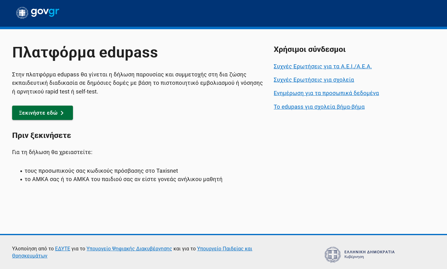Image resolution: width=447 pixels, height=269 pixels.
Task: Click the Taxisnet credentials bullet item
Action: 101,171
